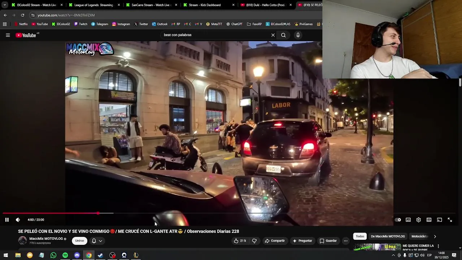The height and width of the screenshot is (260, 462).
Task: Like the video with 21 k
Action: click(x=240, y=241)
